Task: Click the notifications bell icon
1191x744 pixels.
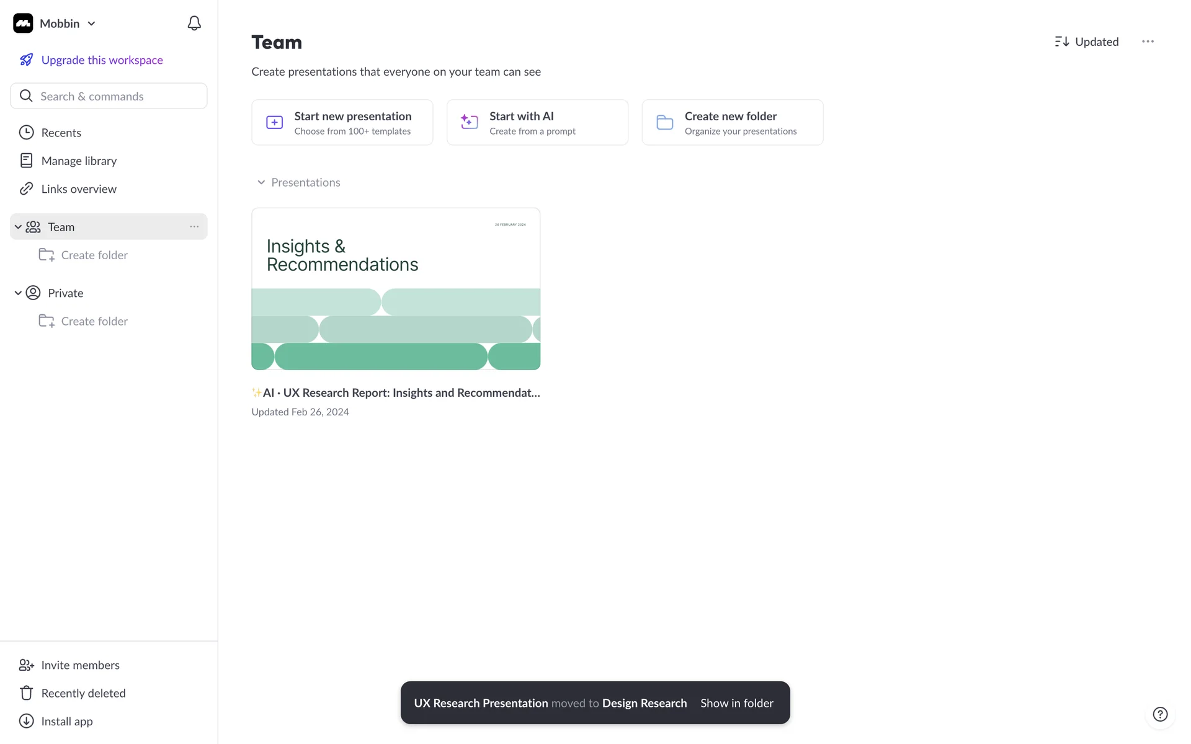Action: point(194,24)
